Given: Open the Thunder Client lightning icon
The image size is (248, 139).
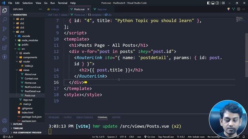Looking at the screenshot, I should pyautogui.click(x=5, y=57).
